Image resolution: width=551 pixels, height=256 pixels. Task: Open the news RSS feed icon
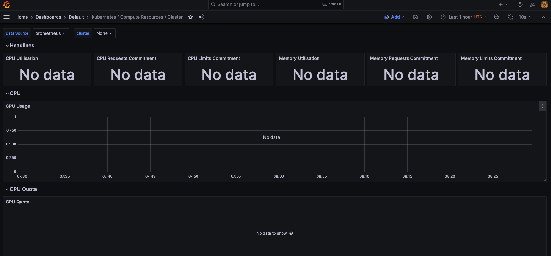point(532,4)
